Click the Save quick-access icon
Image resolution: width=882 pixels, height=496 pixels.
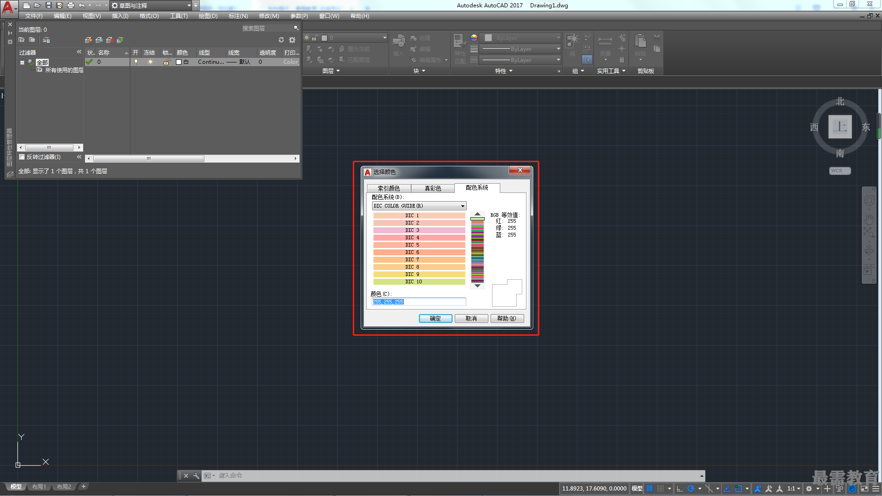click(49, 6)
